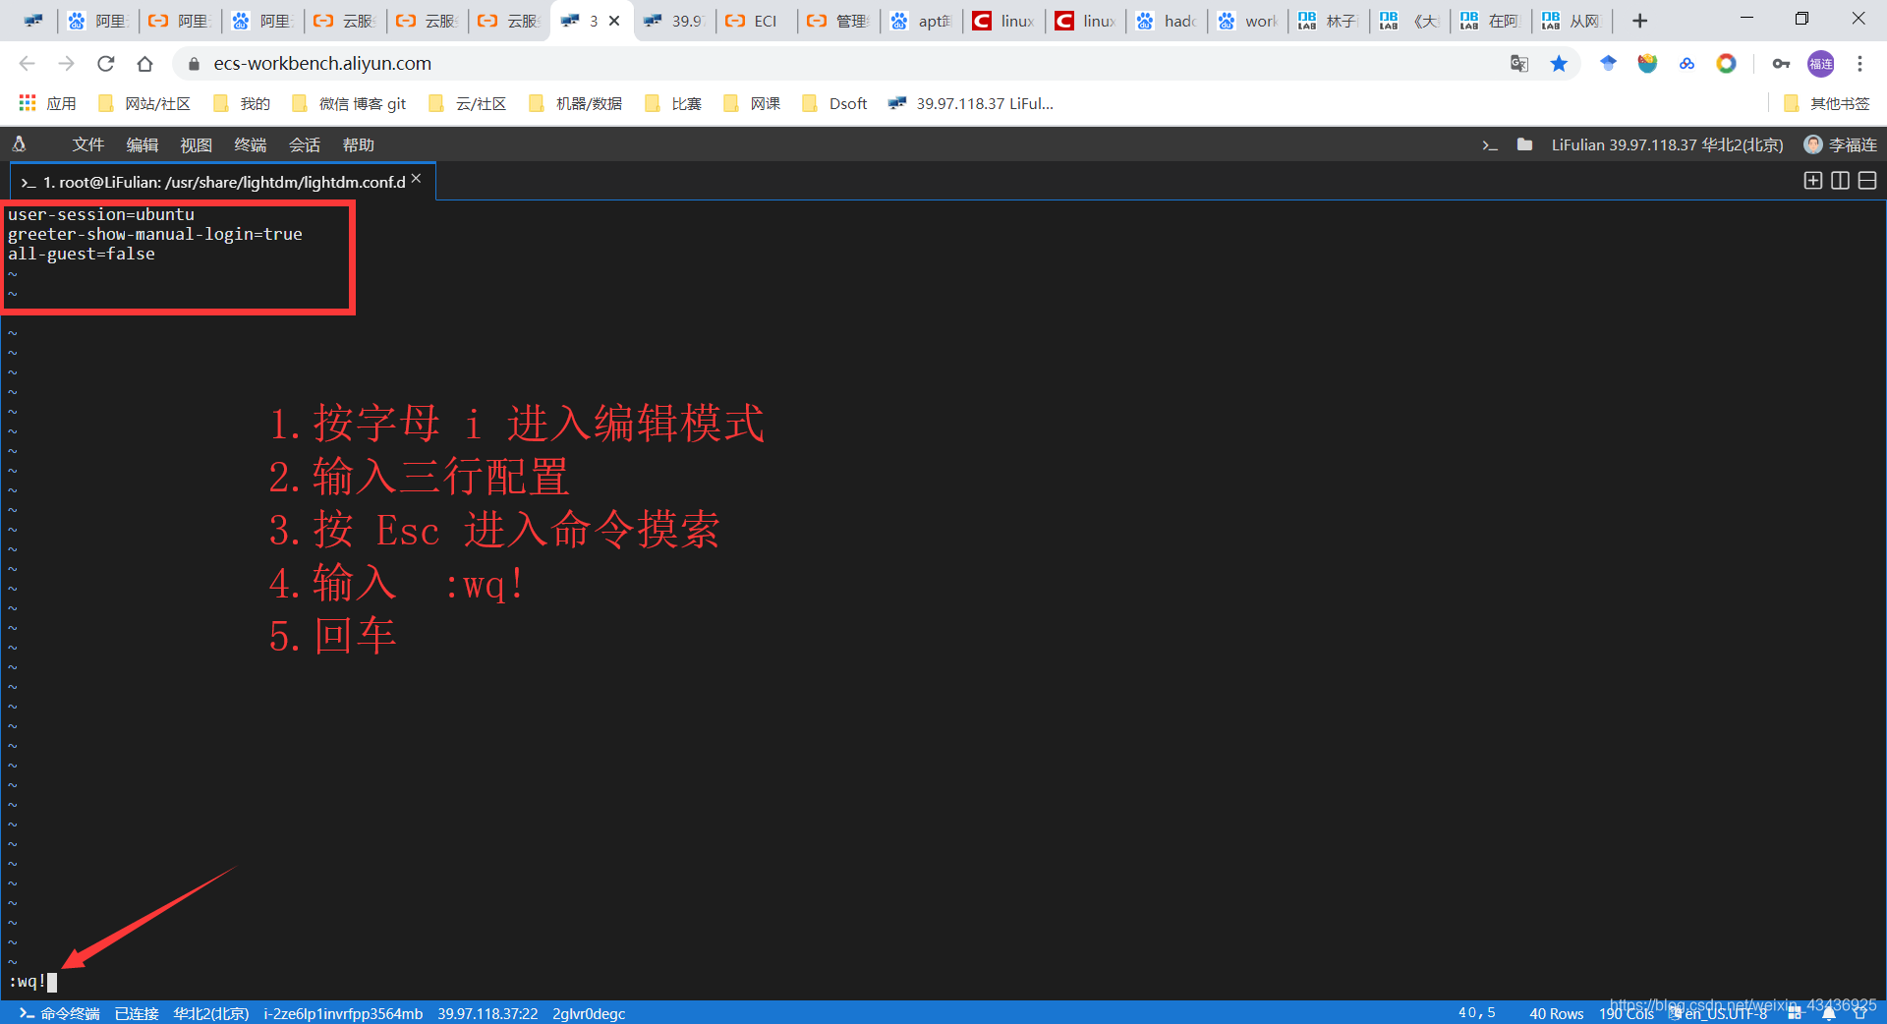This screenshot has width=1887, height=1024.
Task: Click inside the browser address bar
Action: click(590, 63)
